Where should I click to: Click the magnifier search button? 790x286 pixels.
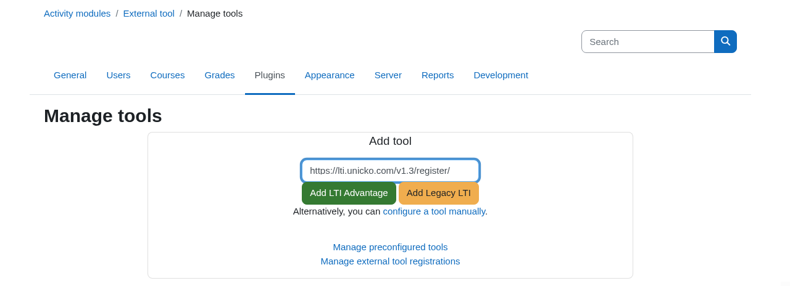pos(725,41)
